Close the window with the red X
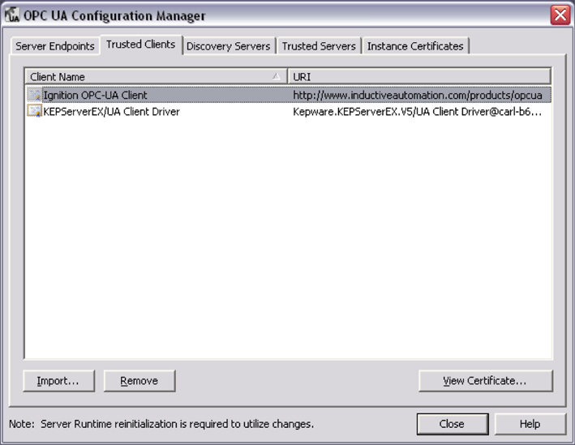575x445 pixels. pos(560,15)
